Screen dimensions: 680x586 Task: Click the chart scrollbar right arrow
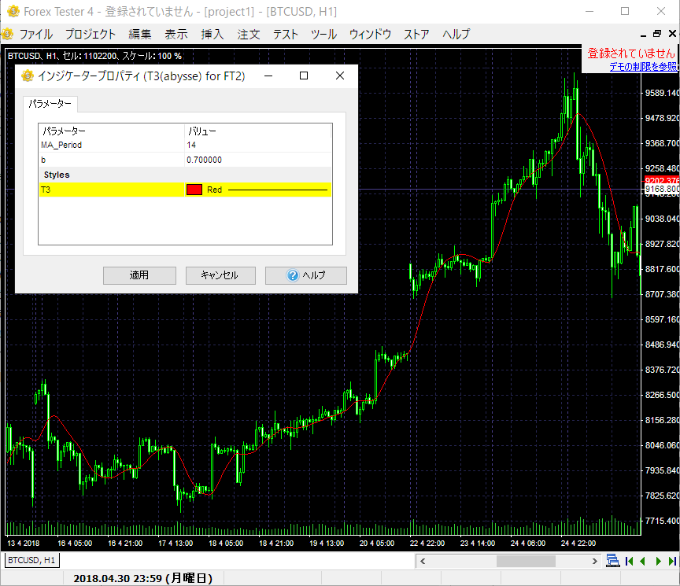tap(594, 562)
